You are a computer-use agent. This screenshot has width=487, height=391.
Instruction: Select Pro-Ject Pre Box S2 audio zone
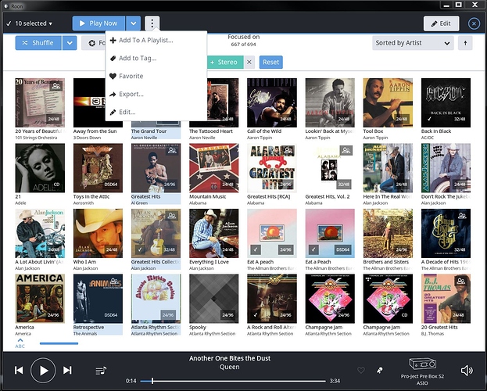[x=422, y=371]
